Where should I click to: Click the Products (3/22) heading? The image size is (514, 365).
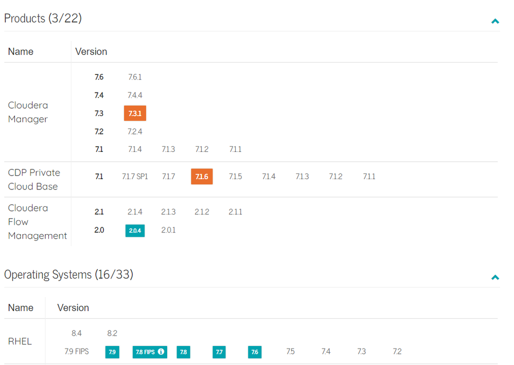43,18
